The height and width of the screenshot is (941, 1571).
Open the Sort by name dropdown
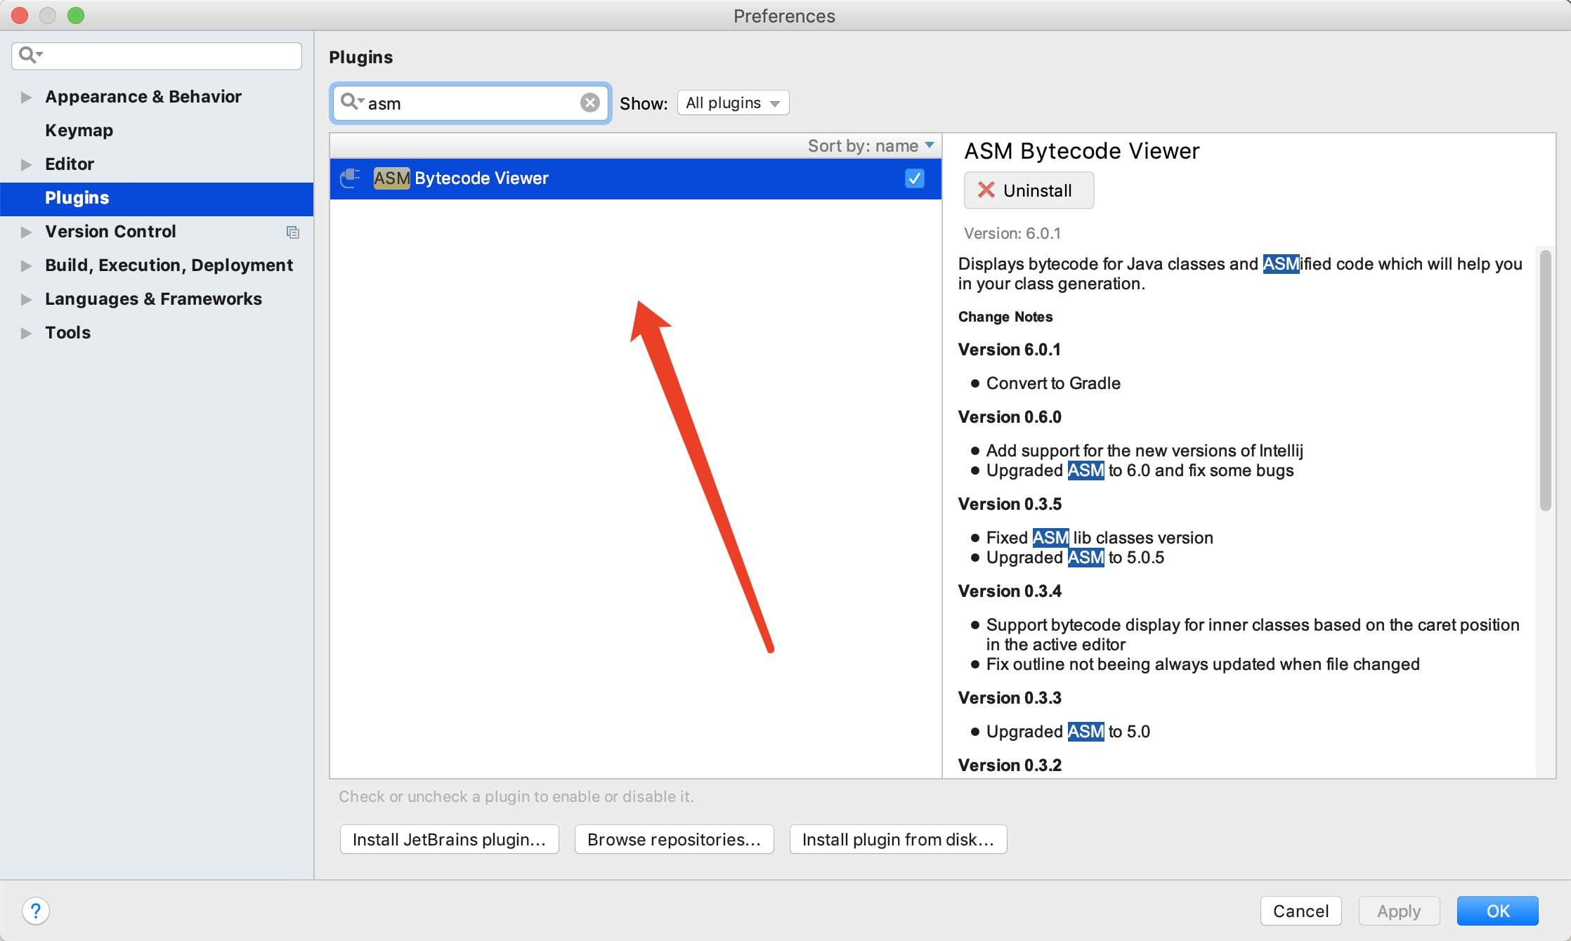coord(871,146)
